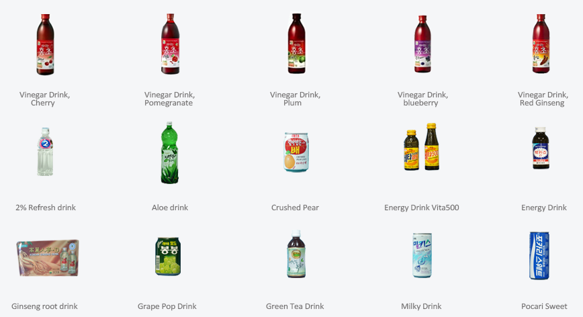Screen dimensions: 583x317
Task: Click the 'Aloe drink' label
Action: coord(169,208)
